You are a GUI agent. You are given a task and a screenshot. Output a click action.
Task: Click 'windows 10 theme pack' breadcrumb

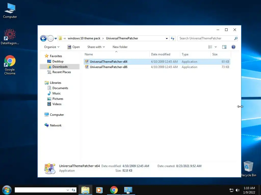pyautogui.click(x=84, y=38)
